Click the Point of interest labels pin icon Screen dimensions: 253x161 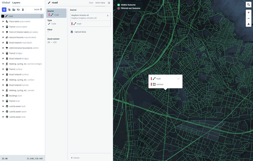(7, 32)
